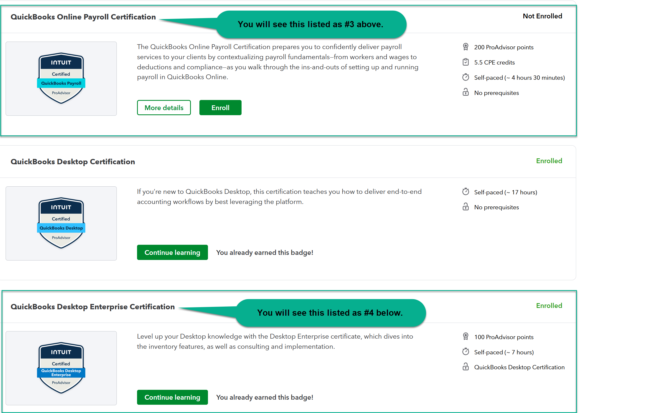Viewport: 646px width, 413px height.
Task: Click the stopwatch icon beside 4 hours 30 minutes
Action: (466, 77)
